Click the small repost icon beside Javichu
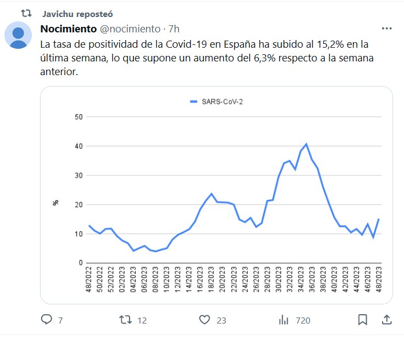 (x=26, y=13)
